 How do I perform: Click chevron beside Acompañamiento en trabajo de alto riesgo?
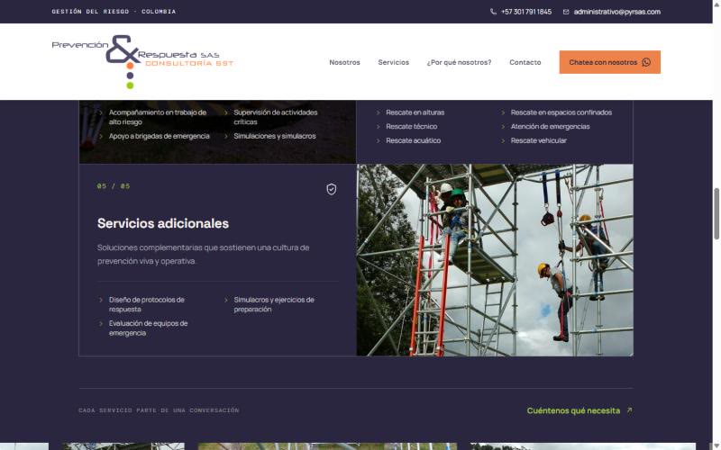pyautogui.click(x=101, y=112)
